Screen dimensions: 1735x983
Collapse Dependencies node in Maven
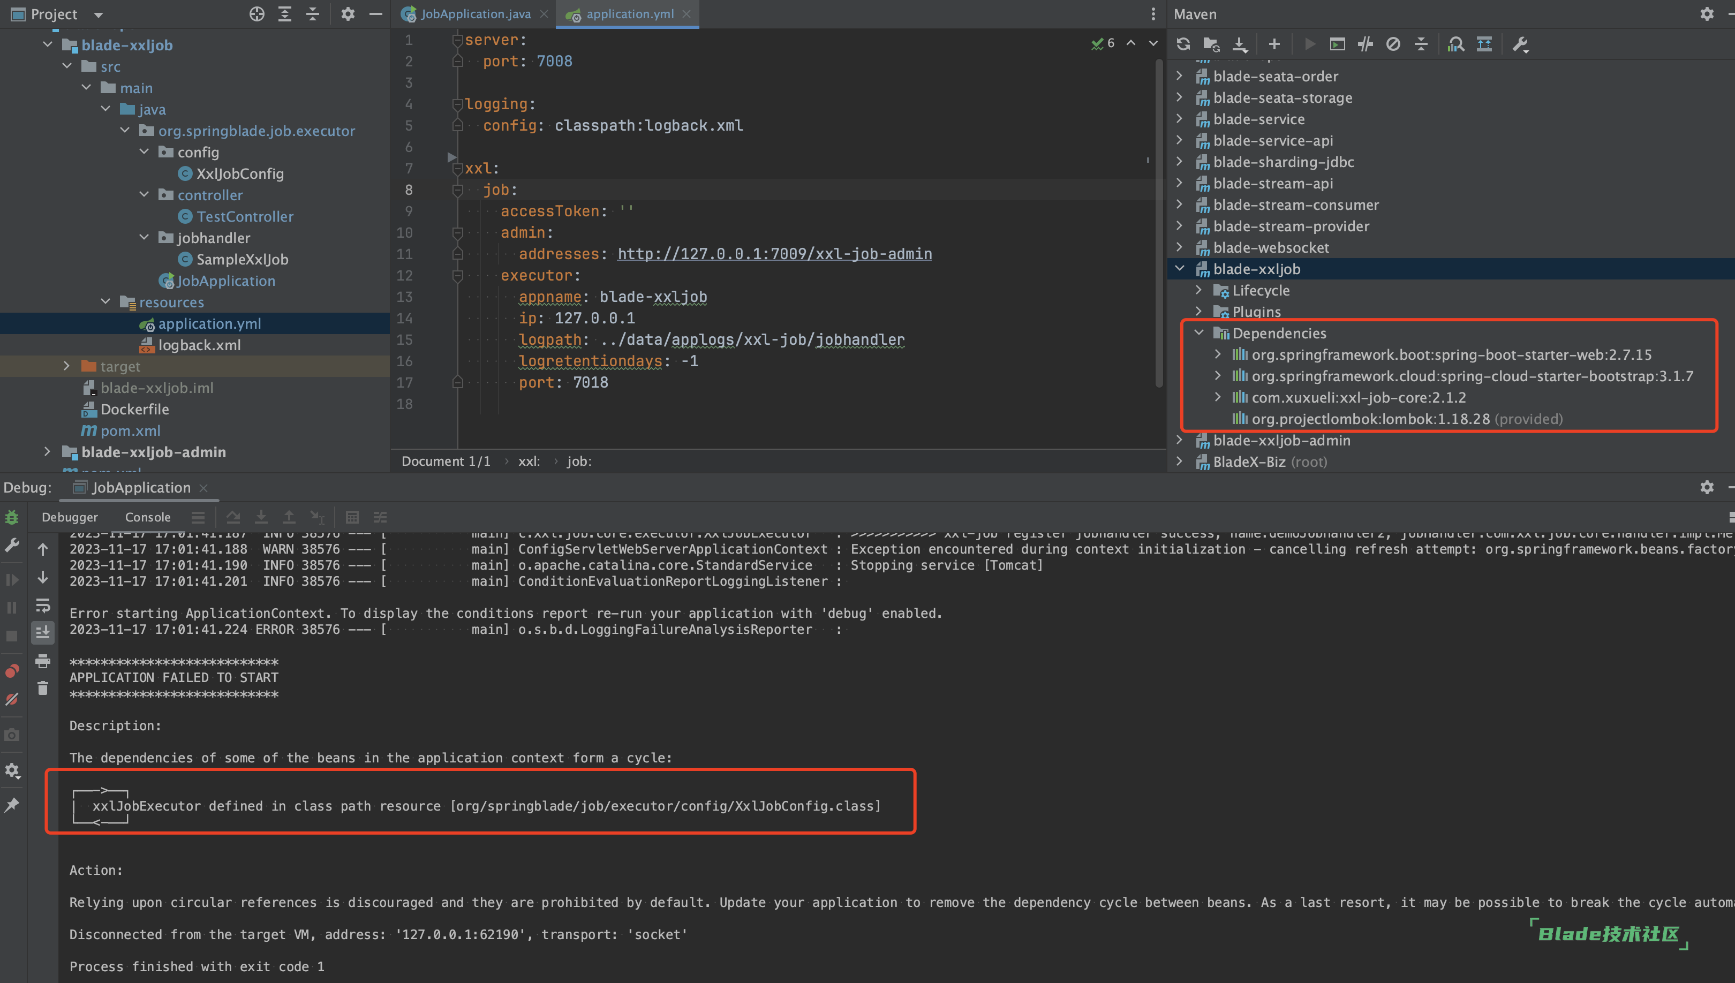pos(1199,333)
